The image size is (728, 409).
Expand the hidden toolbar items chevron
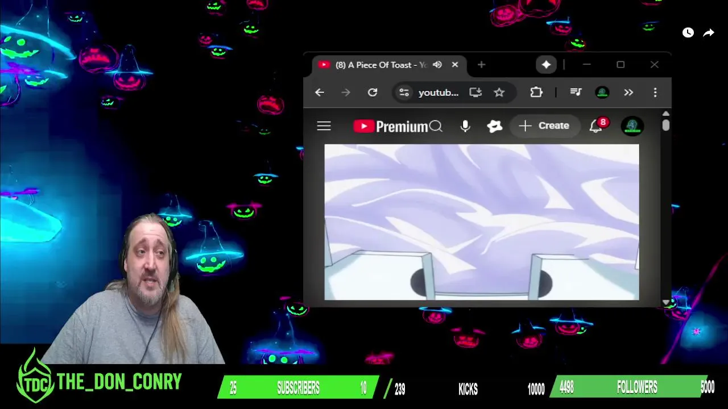pos(628,93)
